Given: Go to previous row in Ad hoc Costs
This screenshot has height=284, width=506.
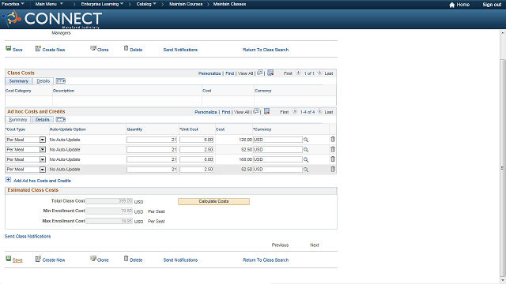Looking at the screenshot, I should pyautogui.click(x=295, y=111).
